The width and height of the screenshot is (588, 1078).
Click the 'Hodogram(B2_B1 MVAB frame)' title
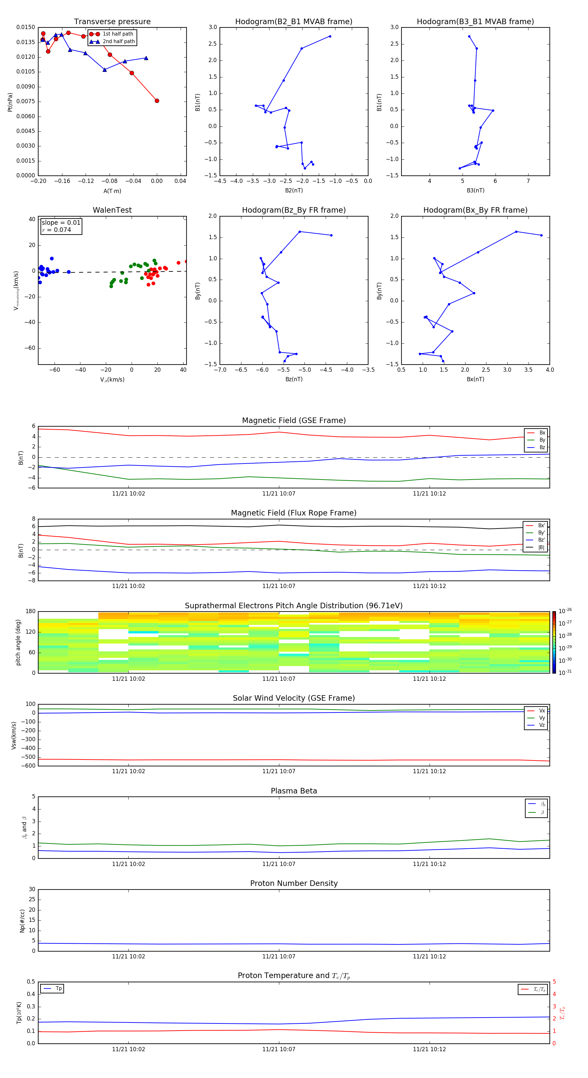point(294,21)
